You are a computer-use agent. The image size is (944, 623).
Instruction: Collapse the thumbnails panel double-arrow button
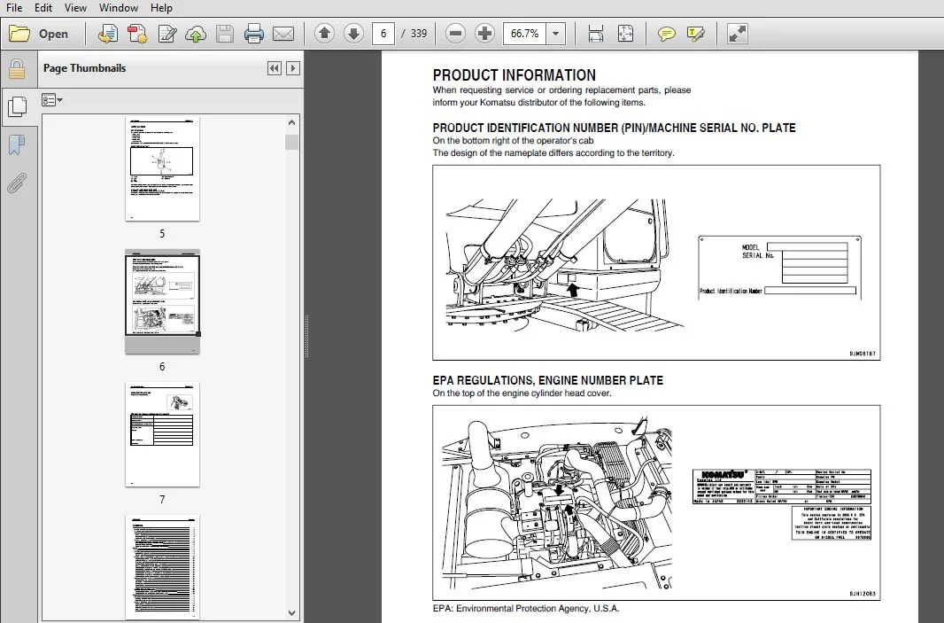pyautogui.click(x=274, y=68)
